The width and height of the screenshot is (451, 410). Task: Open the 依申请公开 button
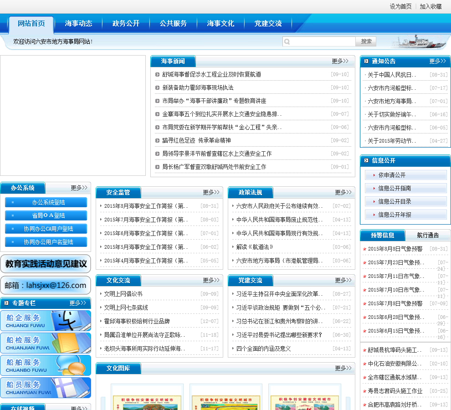coord(405,175)
